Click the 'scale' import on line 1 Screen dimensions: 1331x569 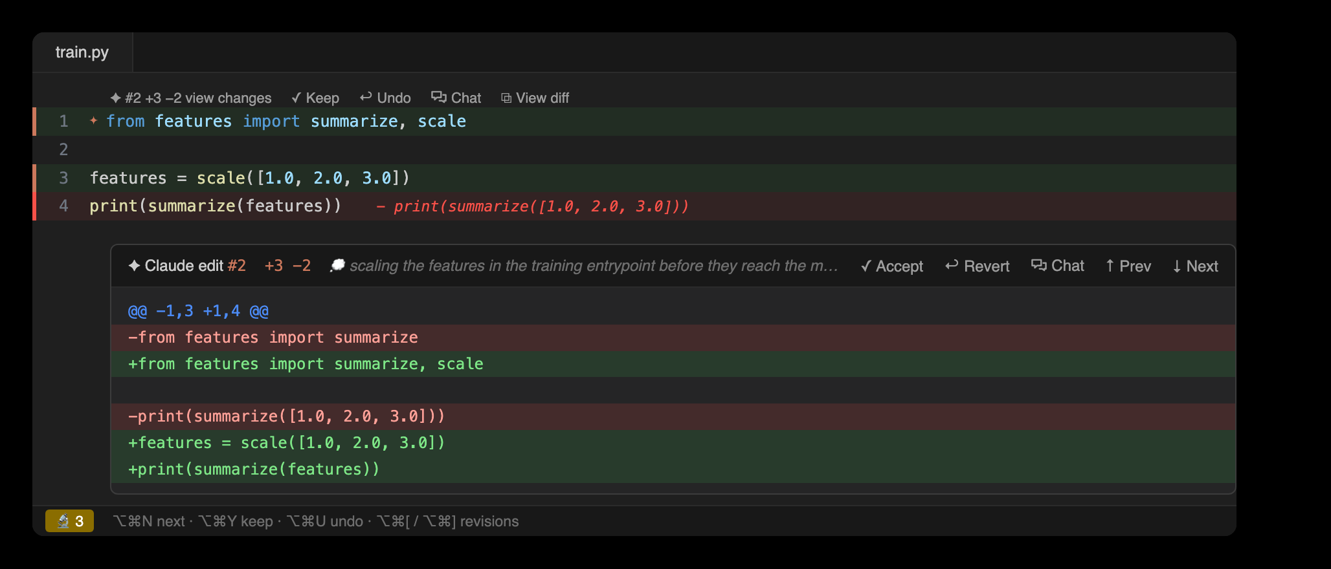coord(442,122)
